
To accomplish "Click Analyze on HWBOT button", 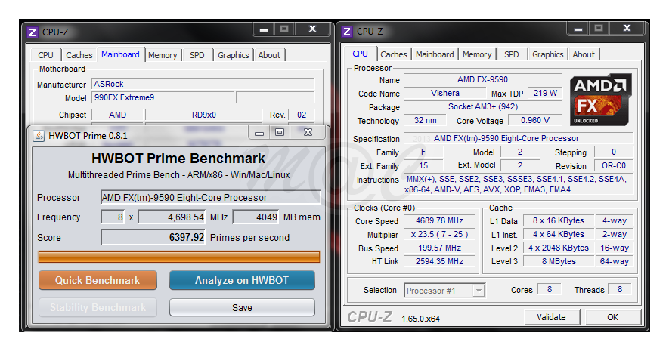I will (242, 280).
